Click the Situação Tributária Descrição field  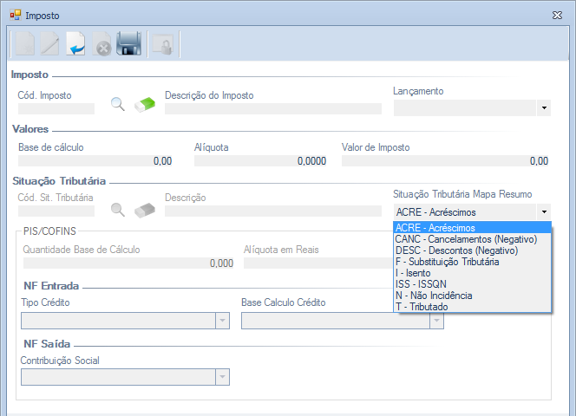[x=273, y=211]
